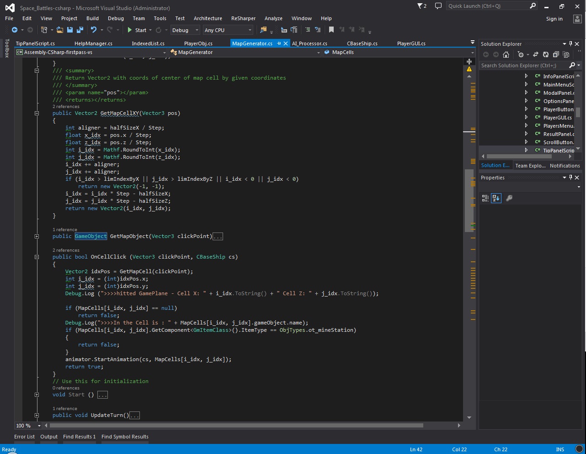Toggle Categorized view in Properties panel
The width and height of the screenshot is (586, 454).
(x=485, y=198)
